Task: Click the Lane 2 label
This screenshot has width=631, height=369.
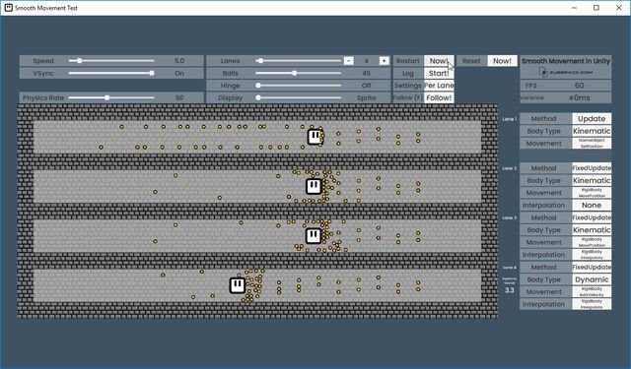Action: tap(510, 168)
